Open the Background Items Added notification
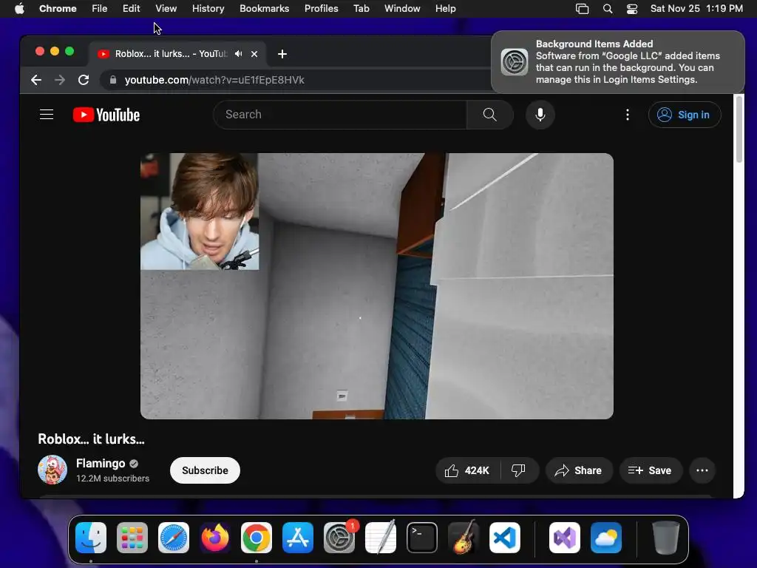 pos(618,62)
